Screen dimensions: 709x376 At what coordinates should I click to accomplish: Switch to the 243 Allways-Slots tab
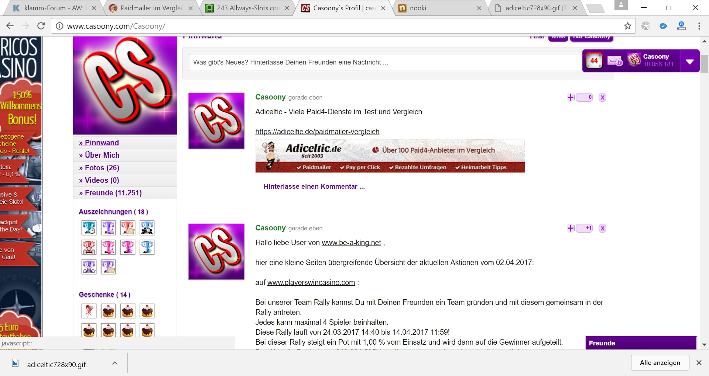[x=247, y=8]
